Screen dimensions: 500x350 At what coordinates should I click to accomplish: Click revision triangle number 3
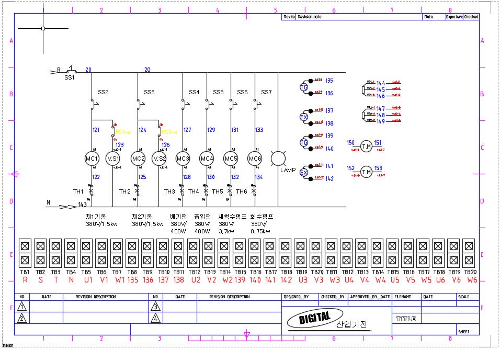155,307
